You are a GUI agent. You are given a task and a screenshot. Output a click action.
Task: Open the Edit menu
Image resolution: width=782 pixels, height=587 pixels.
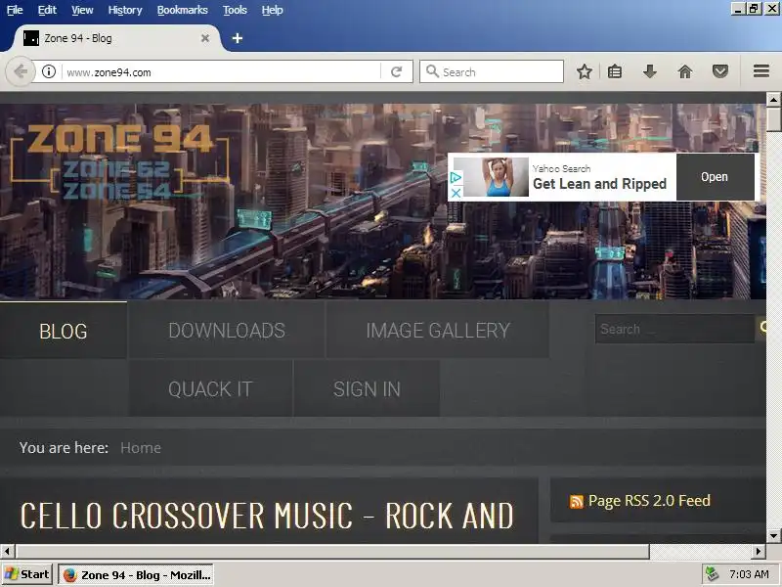[x=47, y=10]
